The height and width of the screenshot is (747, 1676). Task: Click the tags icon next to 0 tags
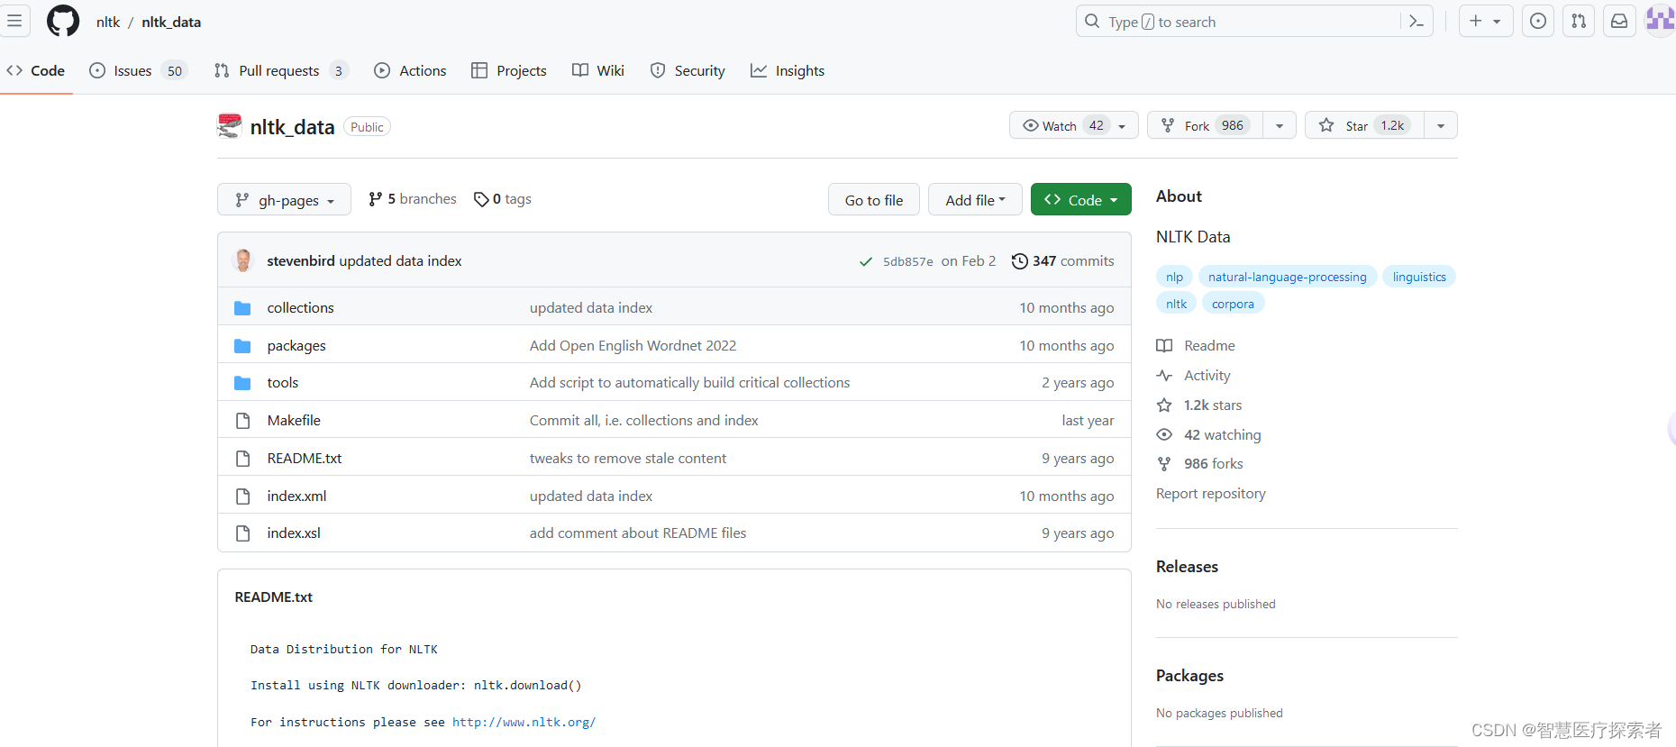pyautogui.click(x=481, y=199)
